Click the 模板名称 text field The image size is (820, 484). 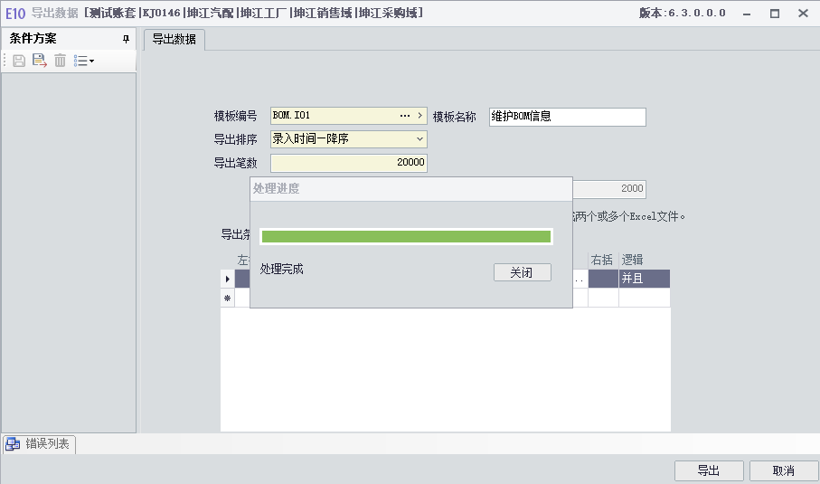(568, 117)
